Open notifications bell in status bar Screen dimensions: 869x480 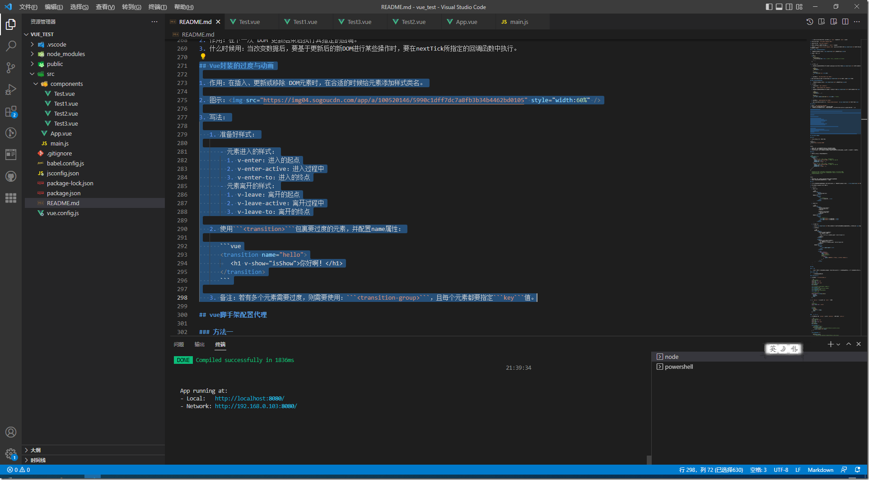pyautogui.click(x=857, y=470)
